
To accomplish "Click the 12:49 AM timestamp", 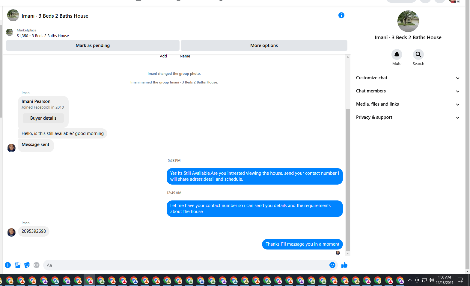I will pos(174,193).
